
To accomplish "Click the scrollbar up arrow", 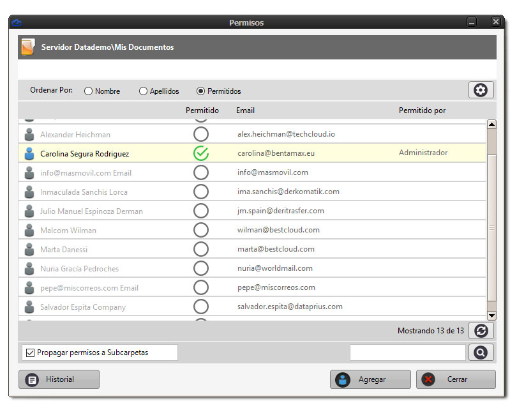I will (x=491, y=125).
